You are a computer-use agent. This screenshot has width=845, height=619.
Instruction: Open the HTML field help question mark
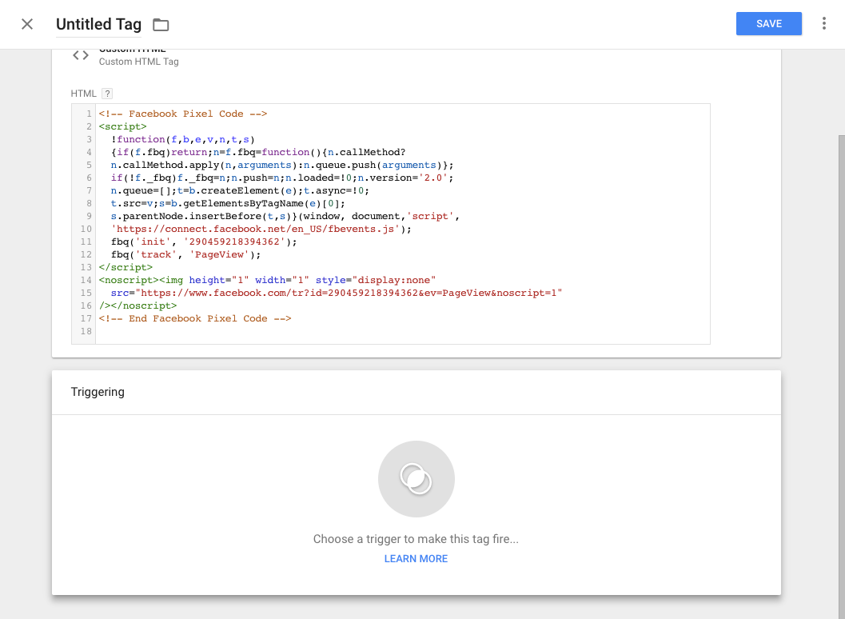pyautogui.click(x=107, y=94)
